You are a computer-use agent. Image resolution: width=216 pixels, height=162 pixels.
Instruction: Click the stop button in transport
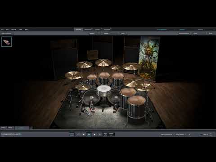tap(84, 135)
